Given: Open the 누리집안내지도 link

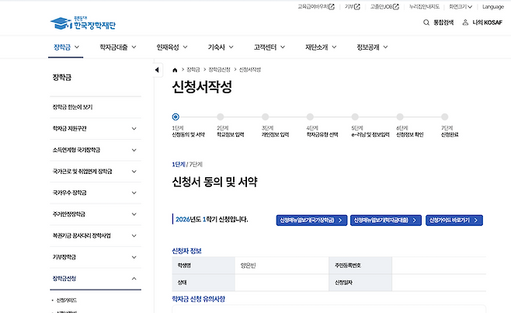Looking at the screenshot, I should 424,6.
